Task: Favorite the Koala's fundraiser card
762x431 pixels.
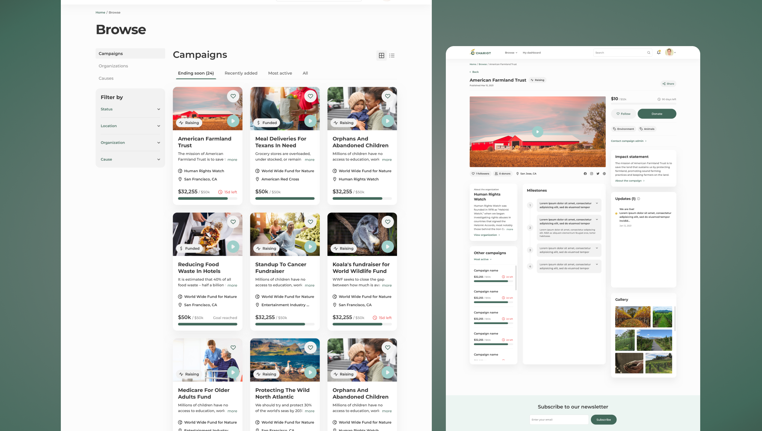Action: pos(387,222)
